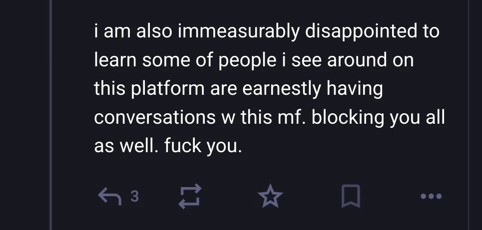Bookmark this post

(351, 196)
